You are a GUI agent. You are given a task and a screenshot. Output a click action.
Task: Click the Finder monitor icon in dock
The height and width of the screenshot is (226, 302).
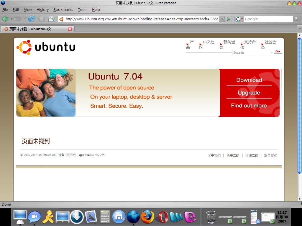[x=20, y=217]
